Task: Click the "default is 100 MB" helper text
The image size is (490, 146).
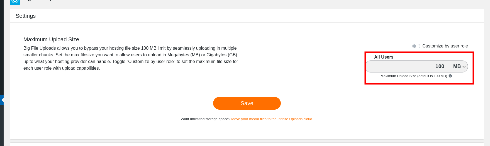Action: click(414, 76)
